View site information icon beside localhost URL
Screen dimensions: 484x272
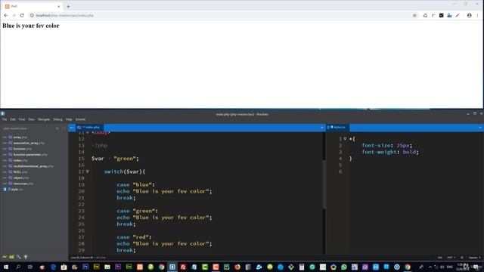[x=32, y=15]
